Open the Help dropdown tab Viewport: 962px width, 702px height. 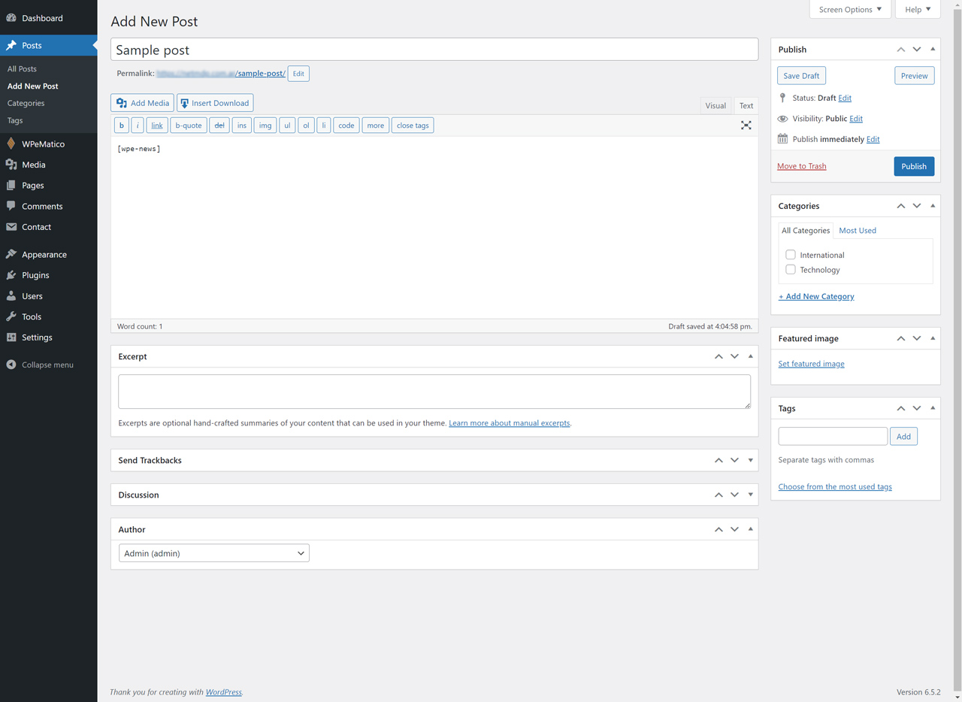pyautogui.click(x=918, y=9)
